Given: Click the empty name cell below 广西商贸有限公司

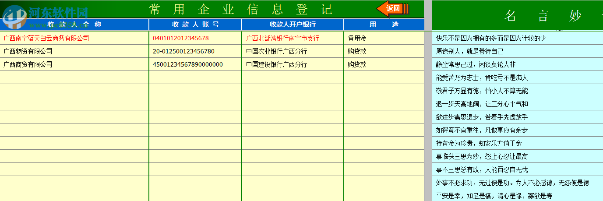Looking at the screenshot, I should pos(74,78).
